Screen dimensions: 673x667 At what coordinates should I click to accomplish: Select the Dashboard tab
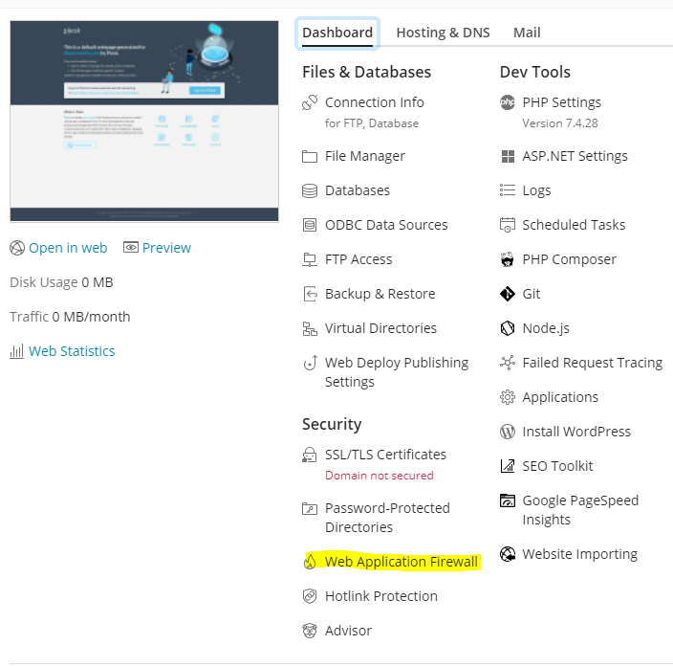[337, 33]
